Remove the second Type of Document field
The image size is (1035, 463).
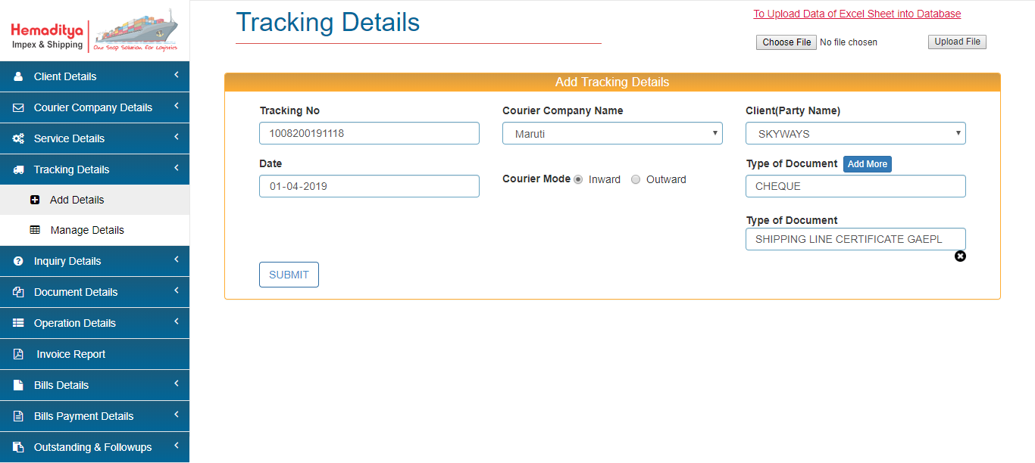(960, 256)
